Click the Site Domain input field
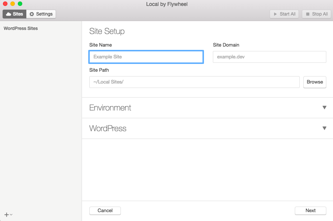333x221 pixels. click(x=270, y=57)
